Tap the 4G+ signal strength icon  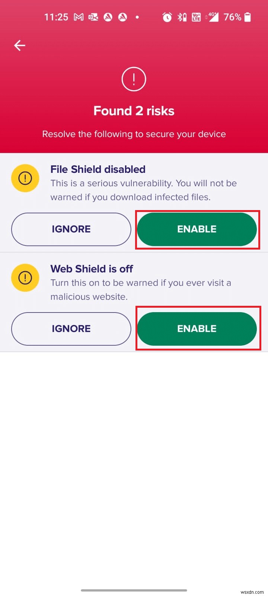pyautogui.click(x=212, y=17)
